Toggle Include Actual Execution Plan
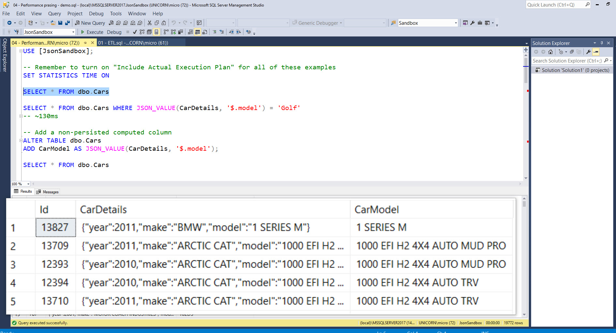This screenshot has height=333, width=616. pyautogui.click(x=166, y=32)
